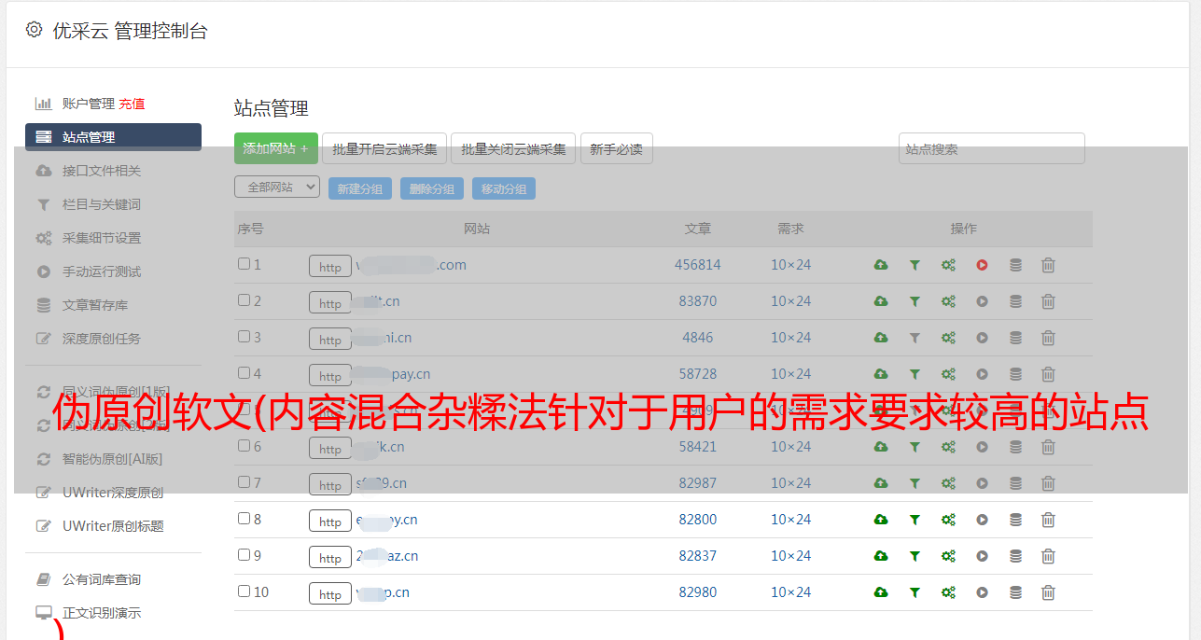Click the 10×24 link in row 10

790,592
